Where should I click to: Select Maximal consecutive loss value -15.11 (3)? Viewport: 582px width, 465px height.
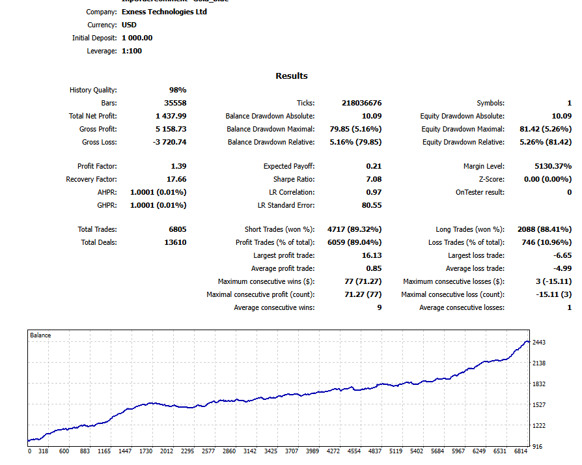click(x=554, y=294)
